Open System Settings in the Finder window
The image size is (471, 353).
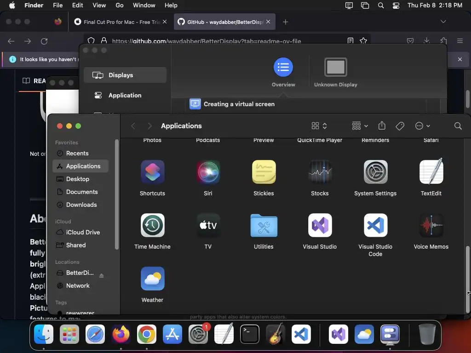click(375, 172)
